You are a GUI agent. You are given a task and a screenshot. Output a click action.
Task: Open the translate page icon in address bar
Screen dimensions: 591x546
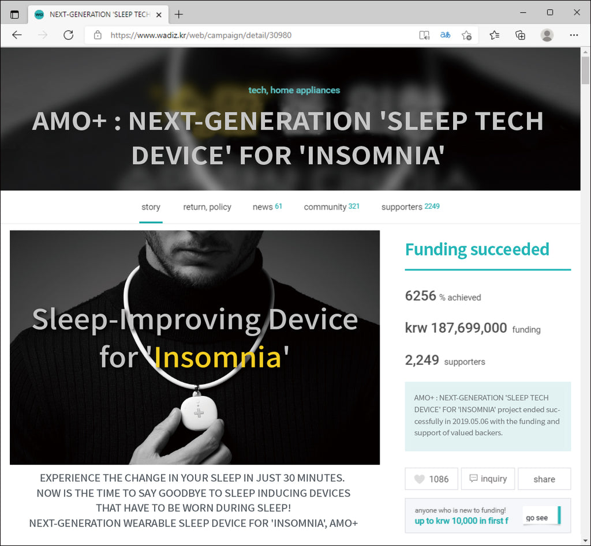click(x=445, y=35)
